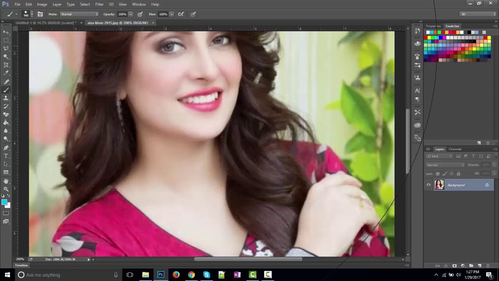This screenshot has height=281, width=499.
Task: Toggle pressure for size
Action: tap(193, 14)
